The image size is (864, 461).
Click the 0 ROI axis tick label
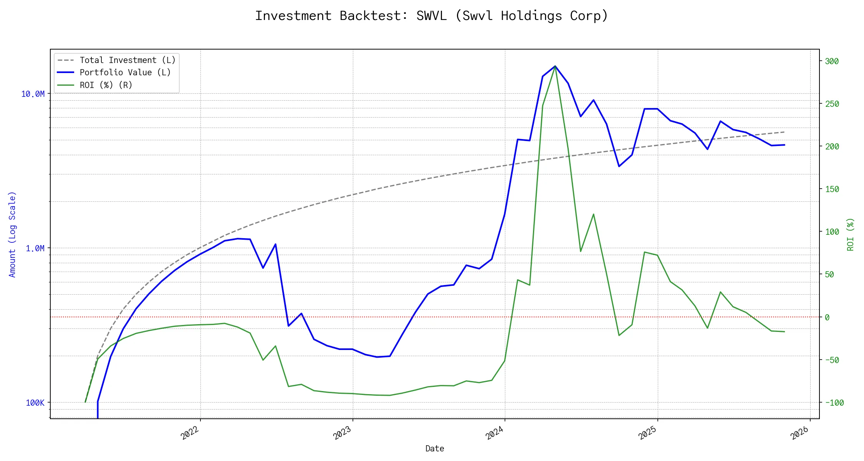coord(827,318)
